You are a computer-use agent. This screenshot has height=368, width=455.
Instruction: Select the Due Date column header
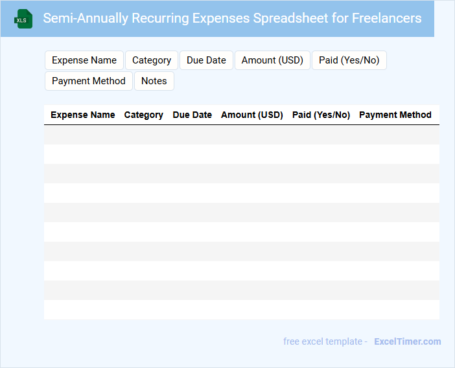[192, 115]
